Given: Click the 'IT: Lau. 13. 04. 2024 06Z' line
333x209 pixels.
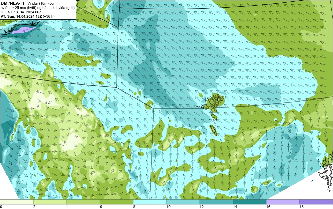Looking at the screenshot, I should 21,12.
